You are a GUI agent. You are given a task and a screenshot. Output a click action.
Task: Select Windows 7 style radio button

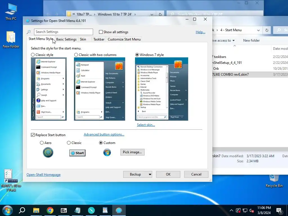tap(137, 55)
